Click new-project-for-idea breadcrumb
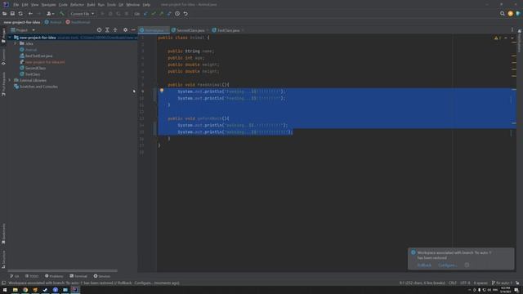Screen dimensions: 523x294 [x=22, y=22]
